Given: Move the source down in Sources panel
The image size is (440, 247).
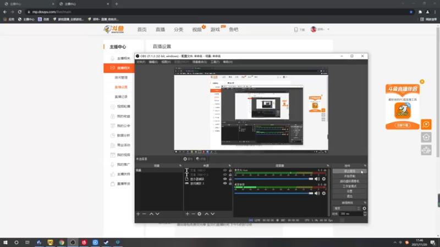Looking at the screenshot, I should point(213,214).
